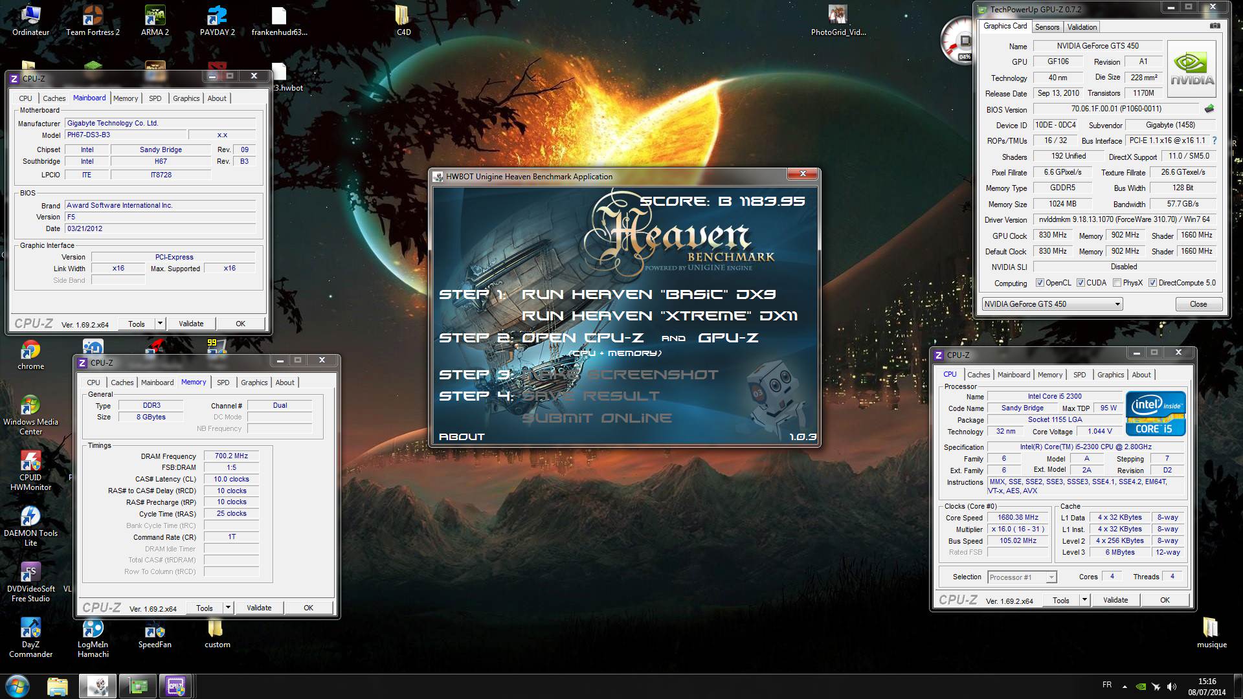This screenshot has width=1243, height=699.
Task: Open LogMeIn Hamachi shortcut
Action: pos(93,638)
